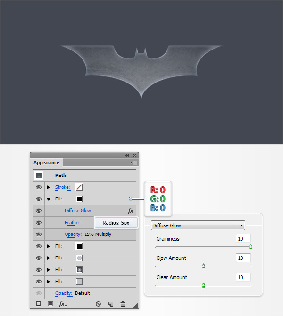Open the Stroke link settings
This screenshot has height=316, width=283.
point(62,187)
